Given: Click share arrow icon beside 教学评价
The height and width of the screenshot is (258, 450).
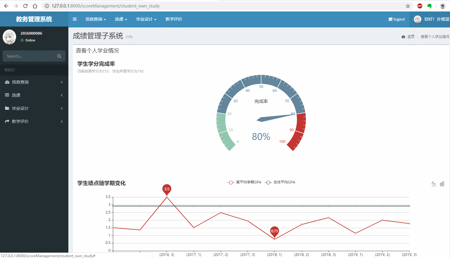Looking at the screenshot, I should [x=7, y=121].
